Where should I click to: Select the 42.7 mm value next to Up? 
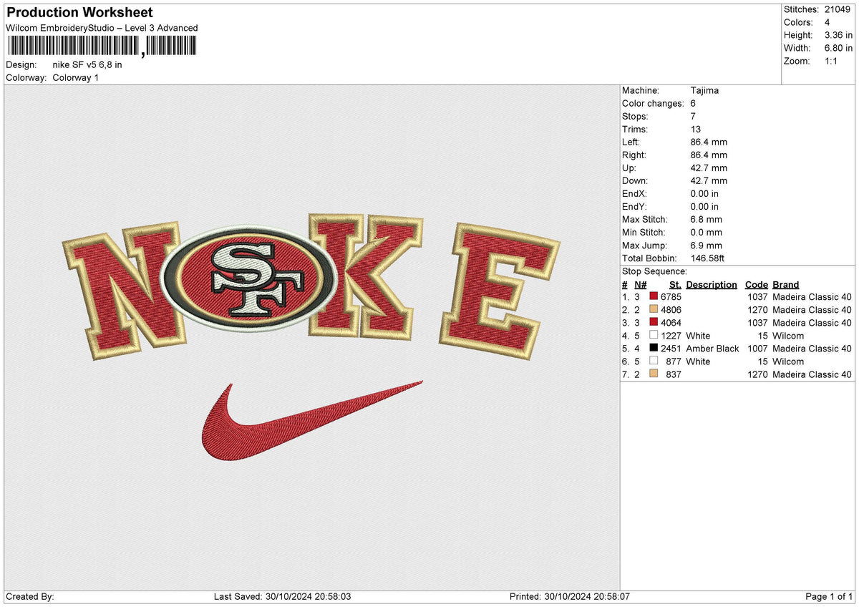pyautogui.click(x=709, y=168)
